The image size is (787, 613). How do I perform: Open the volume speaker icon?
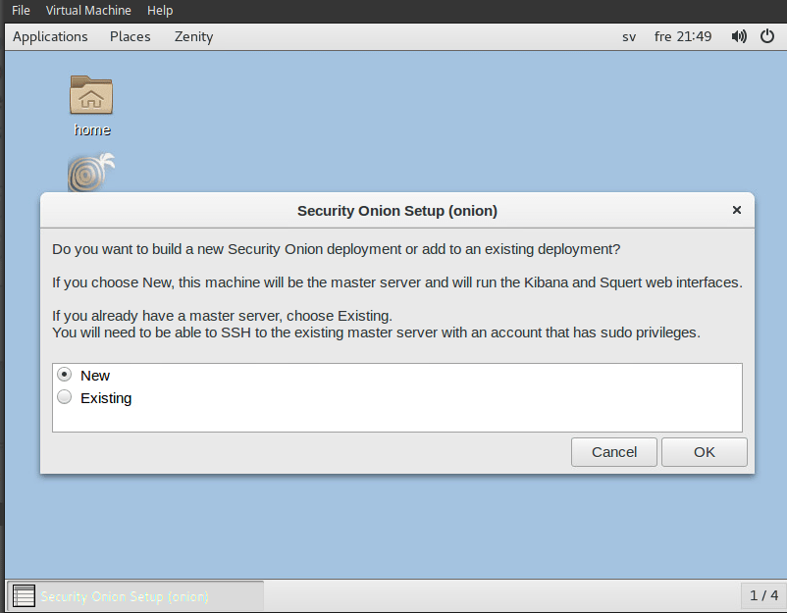point(739,36)
